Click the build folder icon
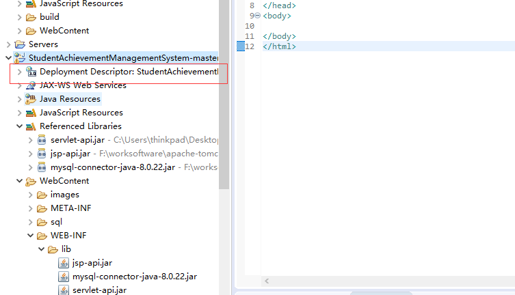The height and width of the screenshot is (295, 515). pyautogui.click(x=31, y=17)
